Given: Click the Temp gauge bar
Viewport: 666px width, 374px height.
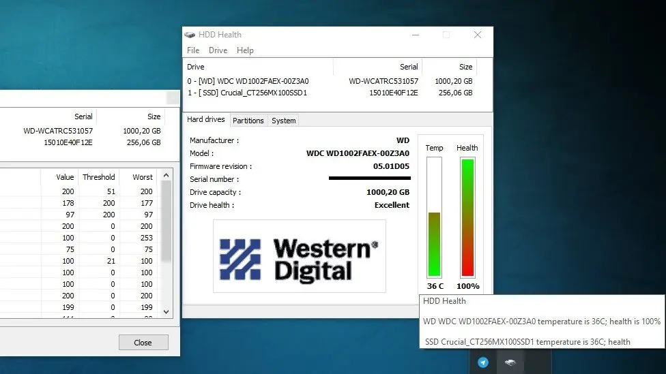Looking at the screenshot, I should pyautogui.click(x=434, y=217).
